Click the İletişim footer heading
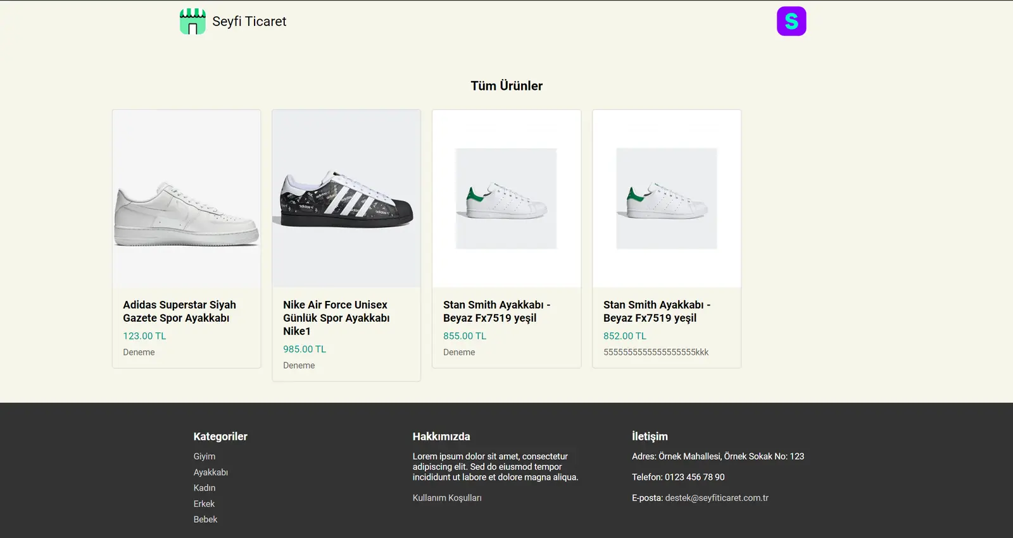This screenshot has height=538, width=1013. tap(650, 437)
